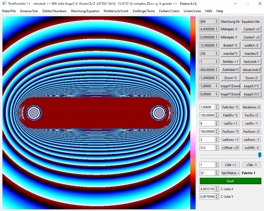The width and height of the screenshot is (264, 211).
Task: Click the koppX*Zoom button
Action: 230,86
